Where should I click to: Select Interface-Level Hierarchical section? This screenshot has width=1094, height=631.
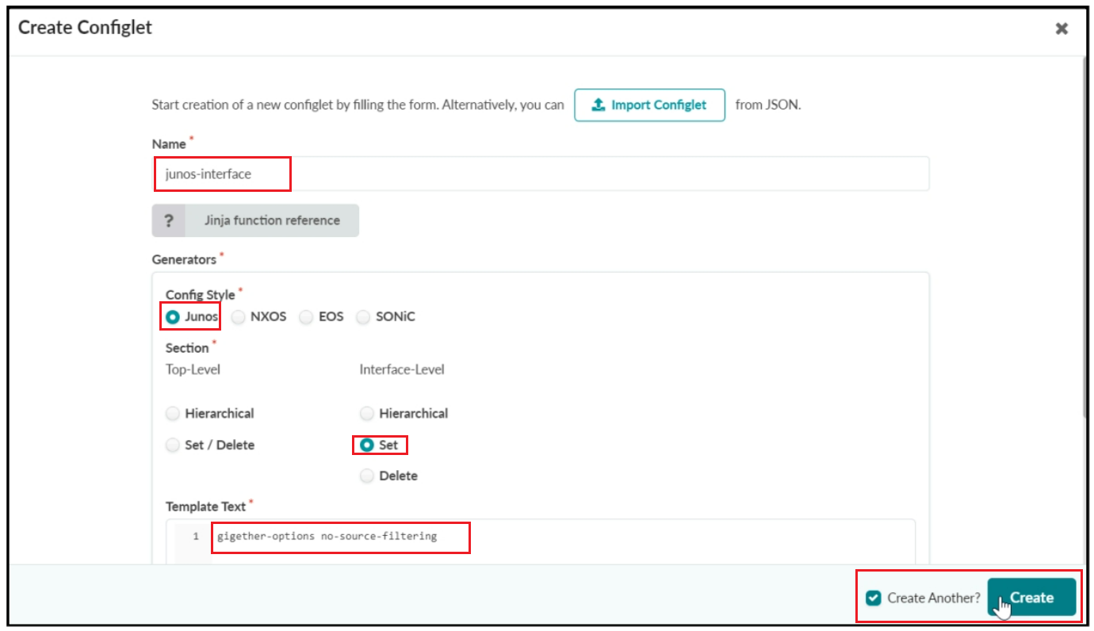point(367,414)
